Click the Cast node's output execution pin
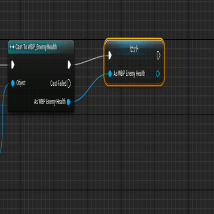The width and height of the screenshot is (214, 214). pos(69,65)
